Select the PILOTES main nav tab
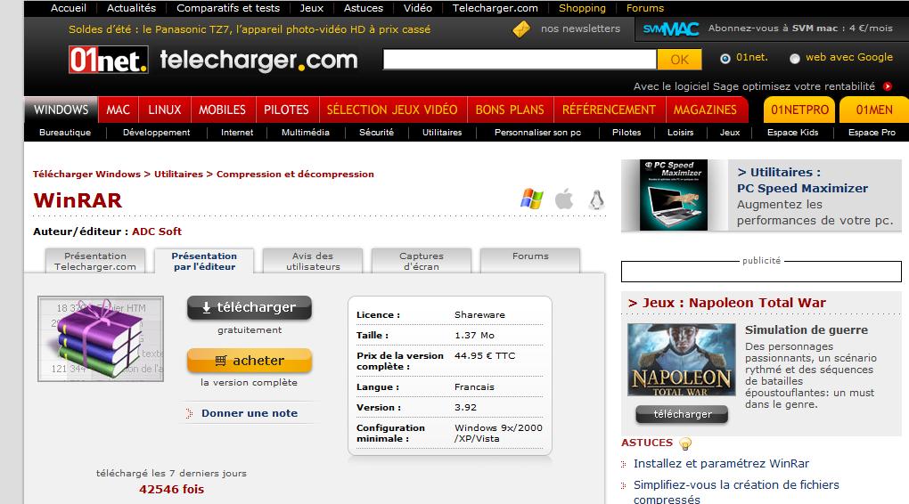 (286, 110)
